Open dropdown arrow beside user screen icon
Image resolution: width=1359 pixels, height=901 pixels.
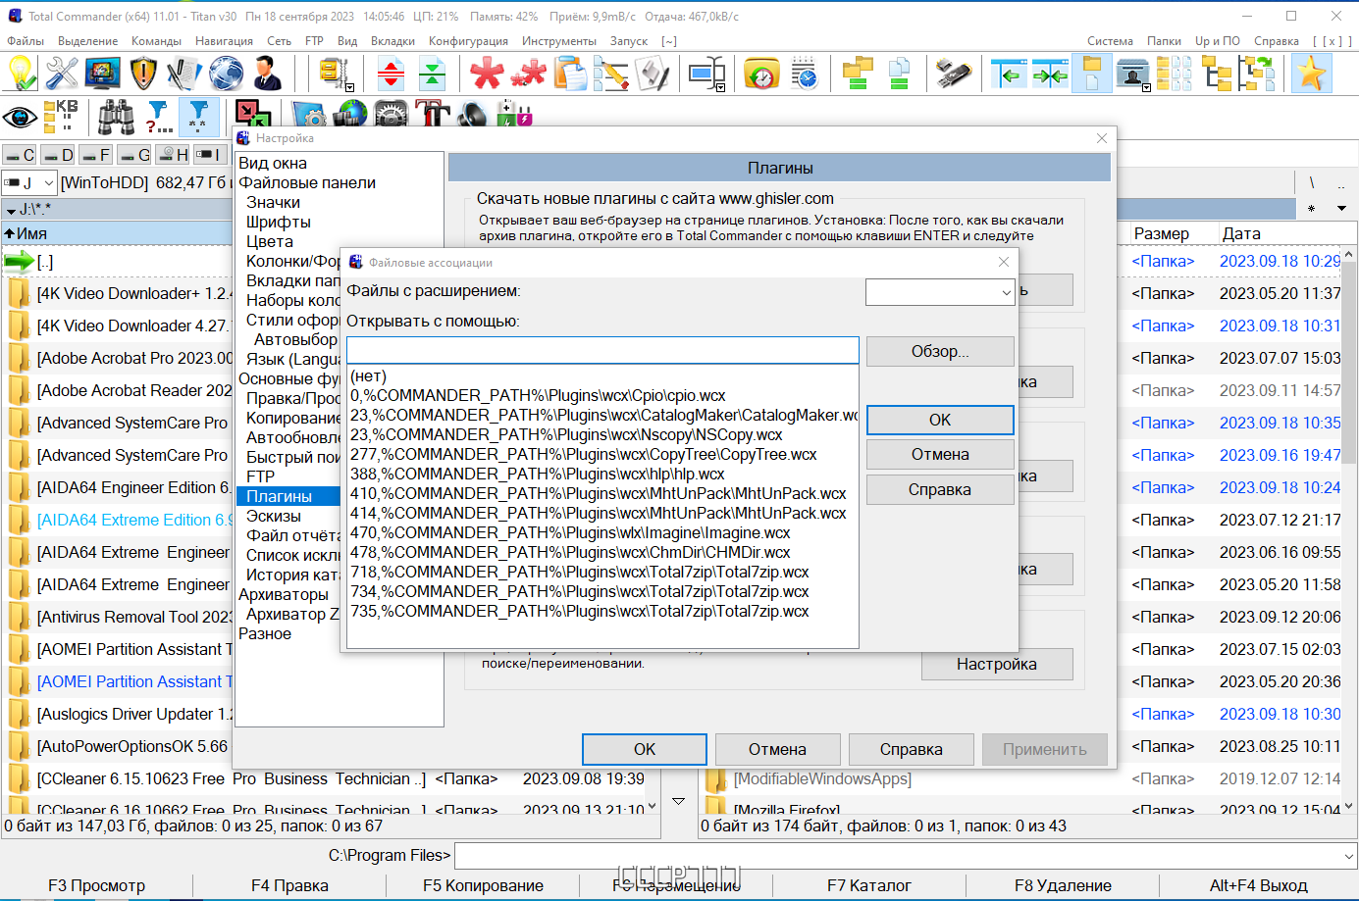pyautogui.click(x=1146, y=88)
